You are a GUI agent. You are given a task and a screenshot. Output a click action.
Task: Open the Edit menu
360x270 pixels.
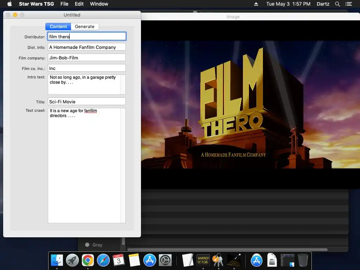click(79, 4)
